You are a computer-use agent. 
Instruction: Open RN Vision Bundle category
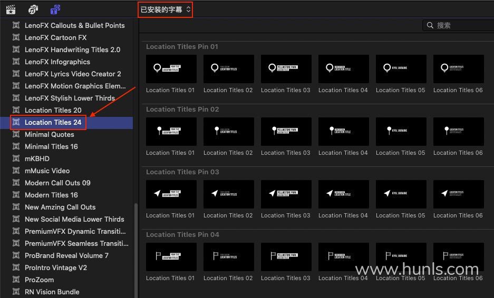tap(52, 292)
